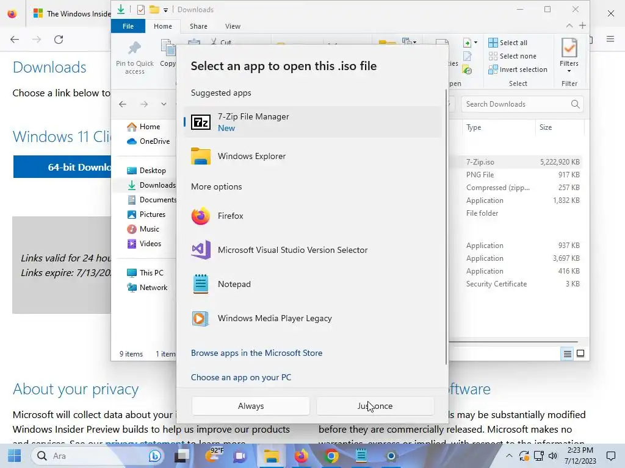
Task: Switch to details view layout icon
Action: pyautogui.click(x=567, y=353)
